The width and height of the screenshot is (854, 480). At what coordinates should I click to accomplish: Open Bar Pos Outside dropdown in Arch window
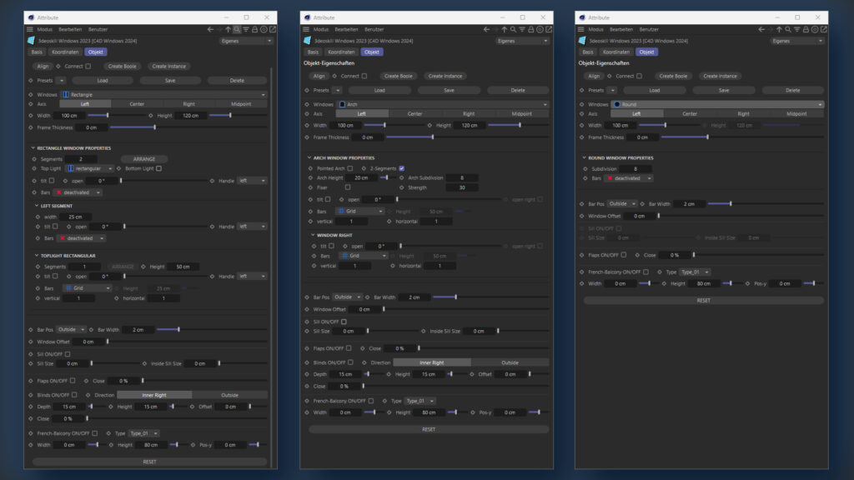(x=348, y=297)
